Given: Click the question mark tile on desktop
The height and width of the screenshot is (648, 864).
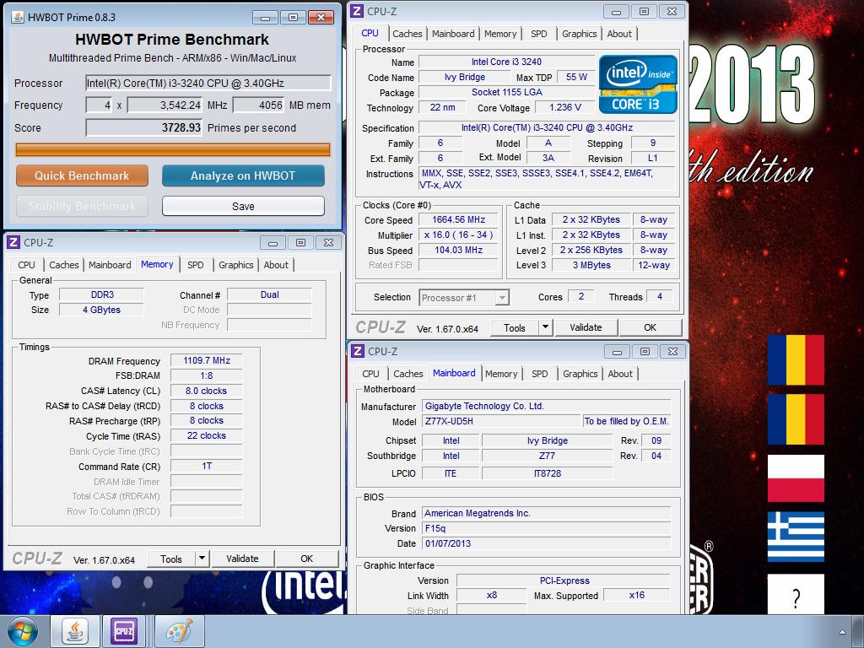Looking at the screenshot, I should point(796,595).
